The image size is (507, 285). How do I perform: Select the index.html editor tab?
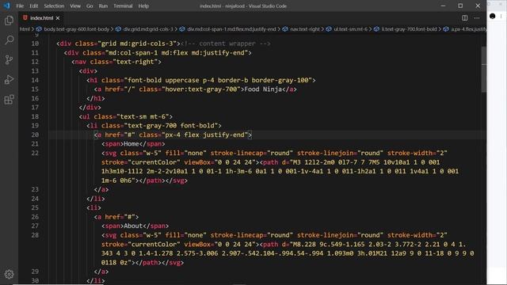pos(41,18)
